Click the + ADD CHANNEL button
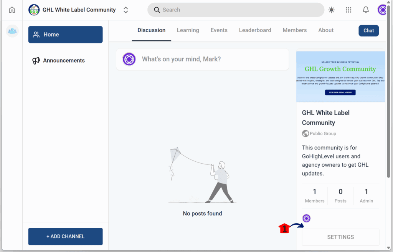Screen dimensions: 393x252 click(x=65, y=236)
